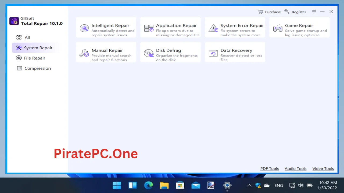Open the Video Tools link
Screen dimensions: 344x193
coord(323,169)
